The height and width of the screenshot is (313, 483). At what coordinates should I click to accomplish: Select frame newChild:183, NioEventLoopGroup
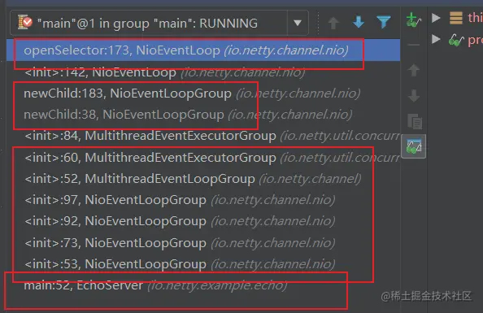pos(203,93)
